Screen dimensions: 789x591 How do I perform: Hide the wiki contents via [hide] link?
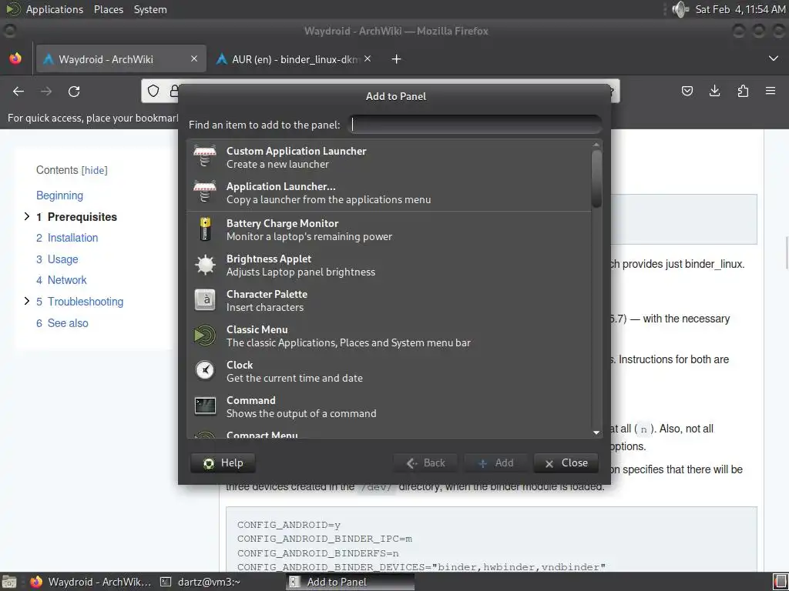95,170
